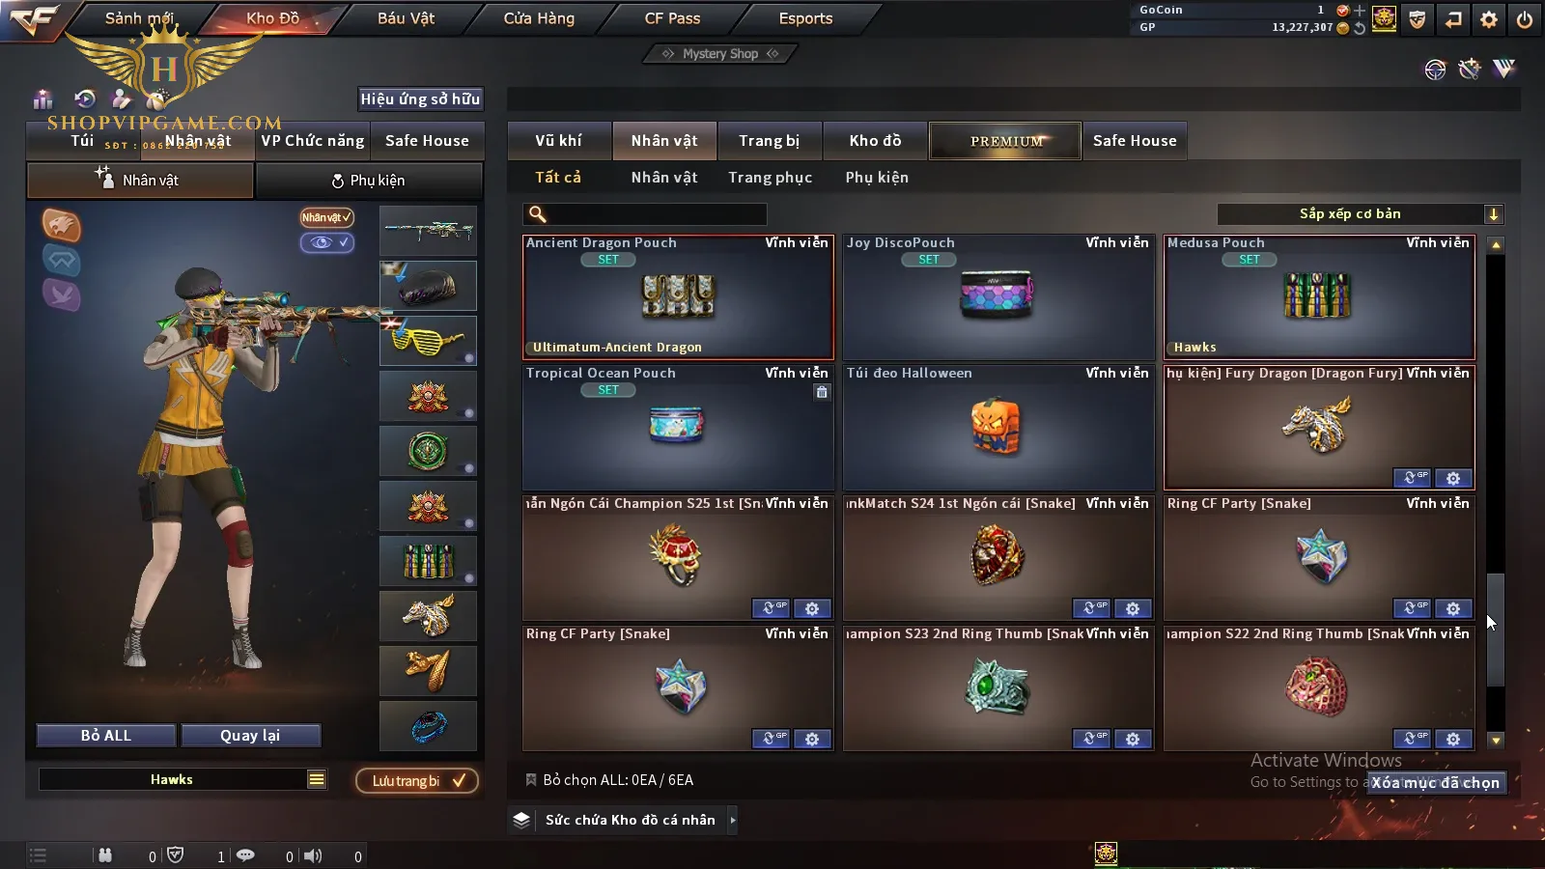Click the shield icon in top bar
1545x869 pixels.
click(1418, 18)
